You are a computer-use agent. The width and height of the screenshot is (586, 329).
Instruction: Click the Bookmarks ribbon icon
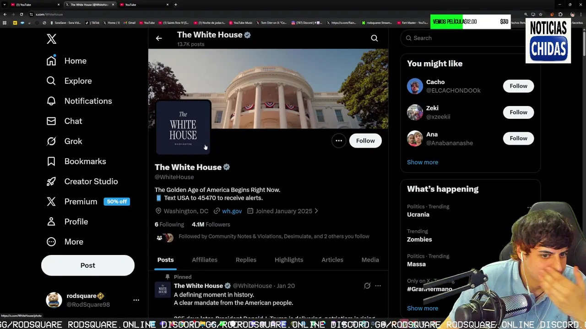pos(51,161)
